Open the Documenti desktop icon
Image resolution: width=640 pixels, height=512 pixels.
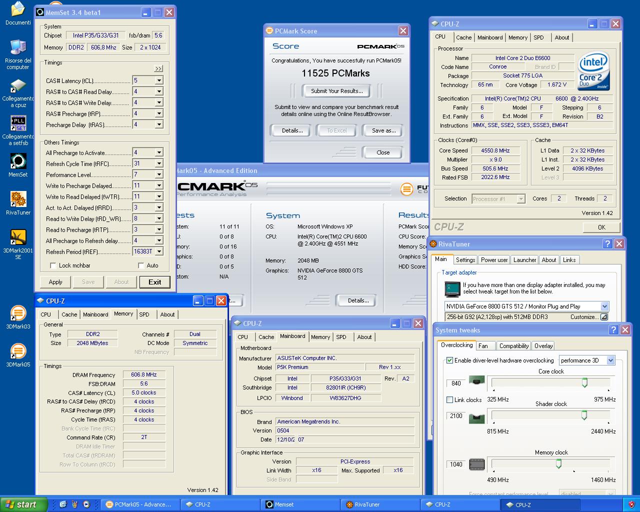point(18,13)
